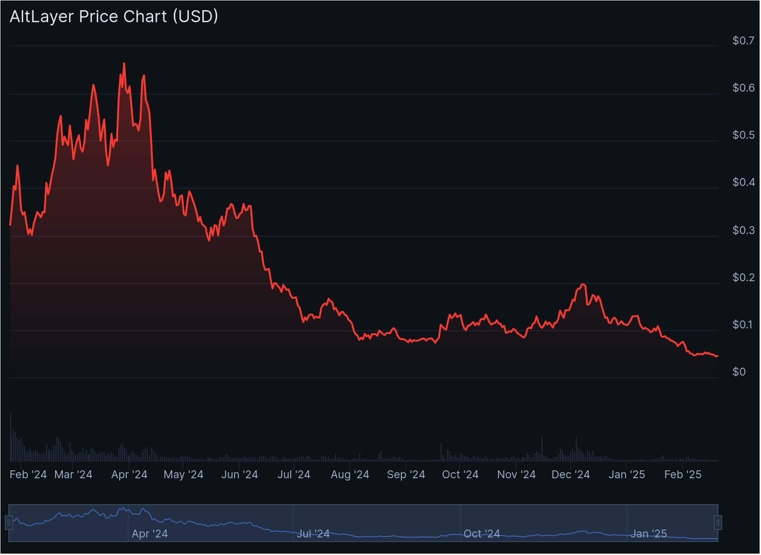Click the price peak in early April 2024
This screenshot has width=761, height=555.
124,63
